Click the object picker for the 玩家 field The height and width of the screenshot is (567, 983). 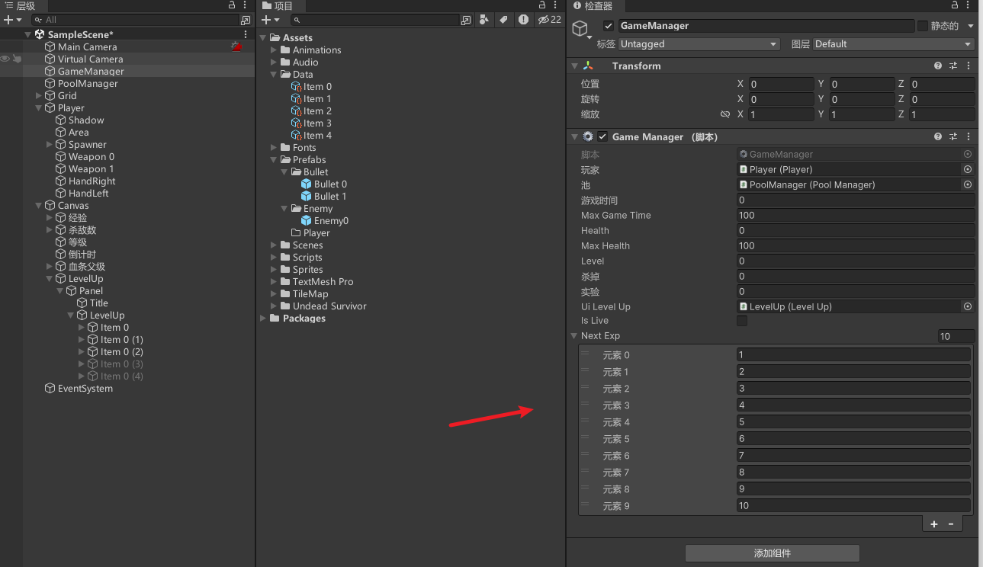point(968,170)
